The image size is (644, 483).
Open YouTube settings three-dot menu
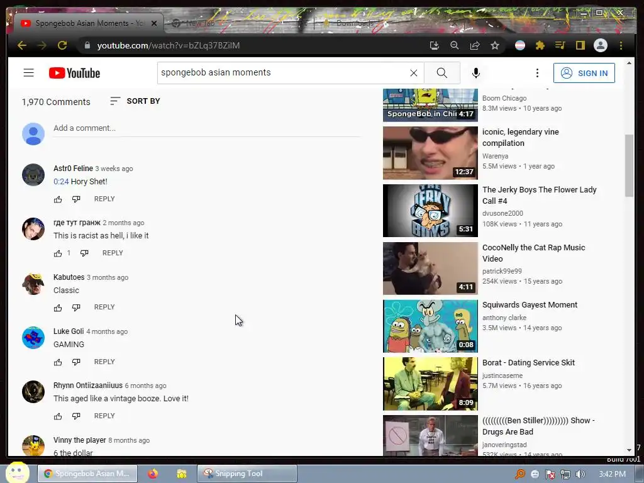(537, 73)
